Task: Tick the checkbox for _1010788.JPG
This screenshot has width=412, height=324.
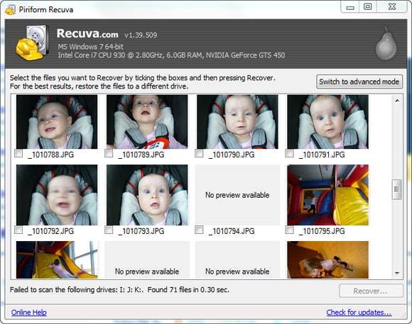Action: pyautogui.click(x=18, y=153)
